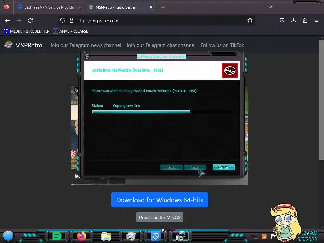The height and width of the screenshot is (243, 324).
Task: Open the Firefox hamburger application menu
Action: pos(316,20)
